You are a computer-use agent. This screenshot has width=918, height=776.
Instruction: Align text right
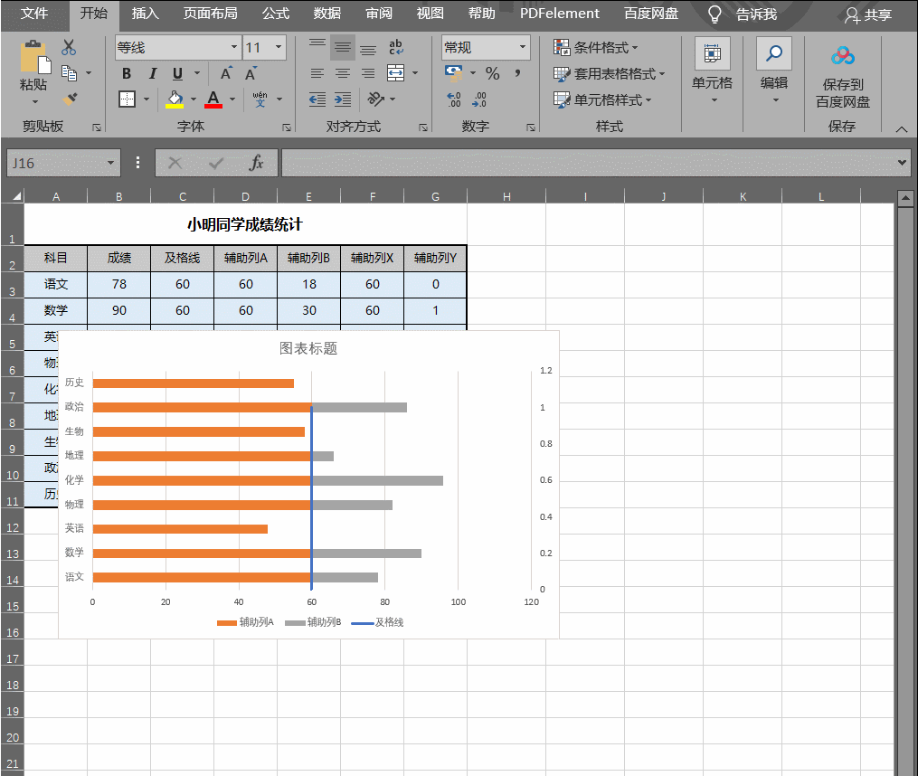[368, 73]
